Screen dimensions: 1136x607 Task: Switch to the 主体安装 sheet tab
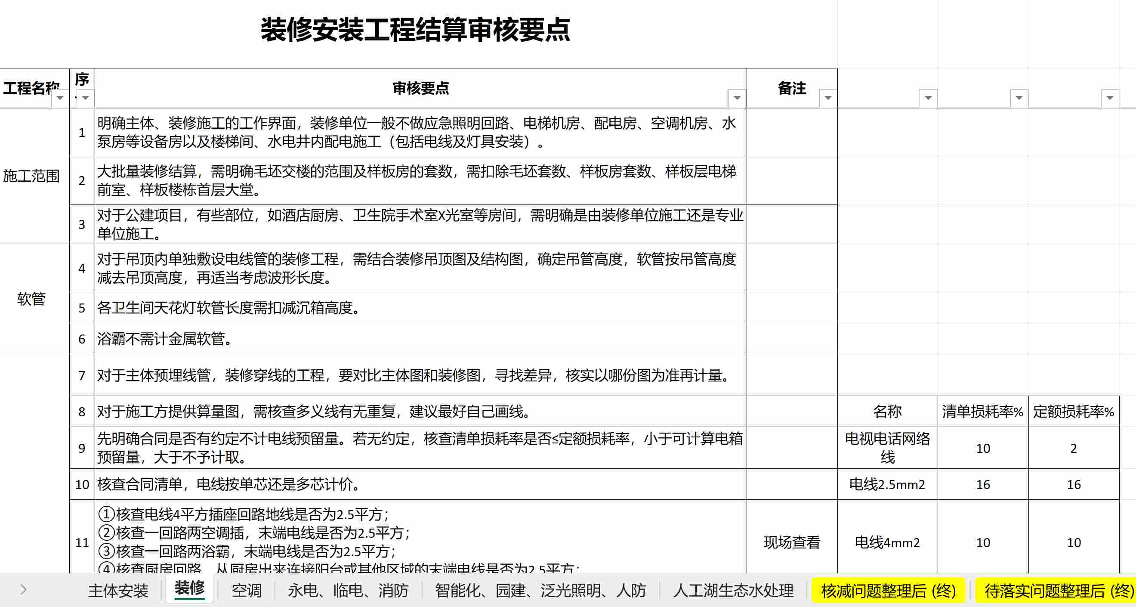point(118,591)
